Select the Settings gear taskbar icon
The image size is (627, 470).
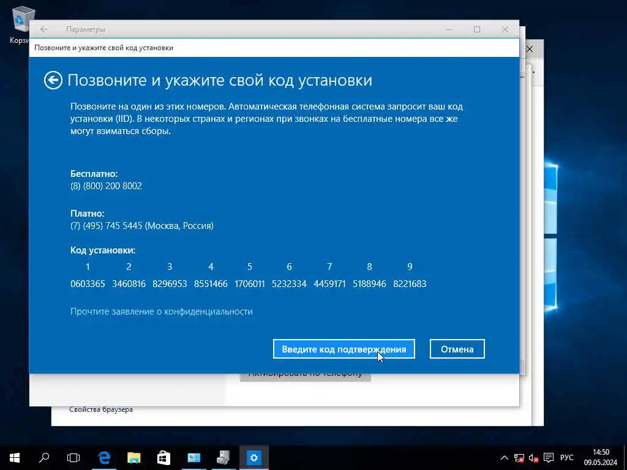(254, 458)
